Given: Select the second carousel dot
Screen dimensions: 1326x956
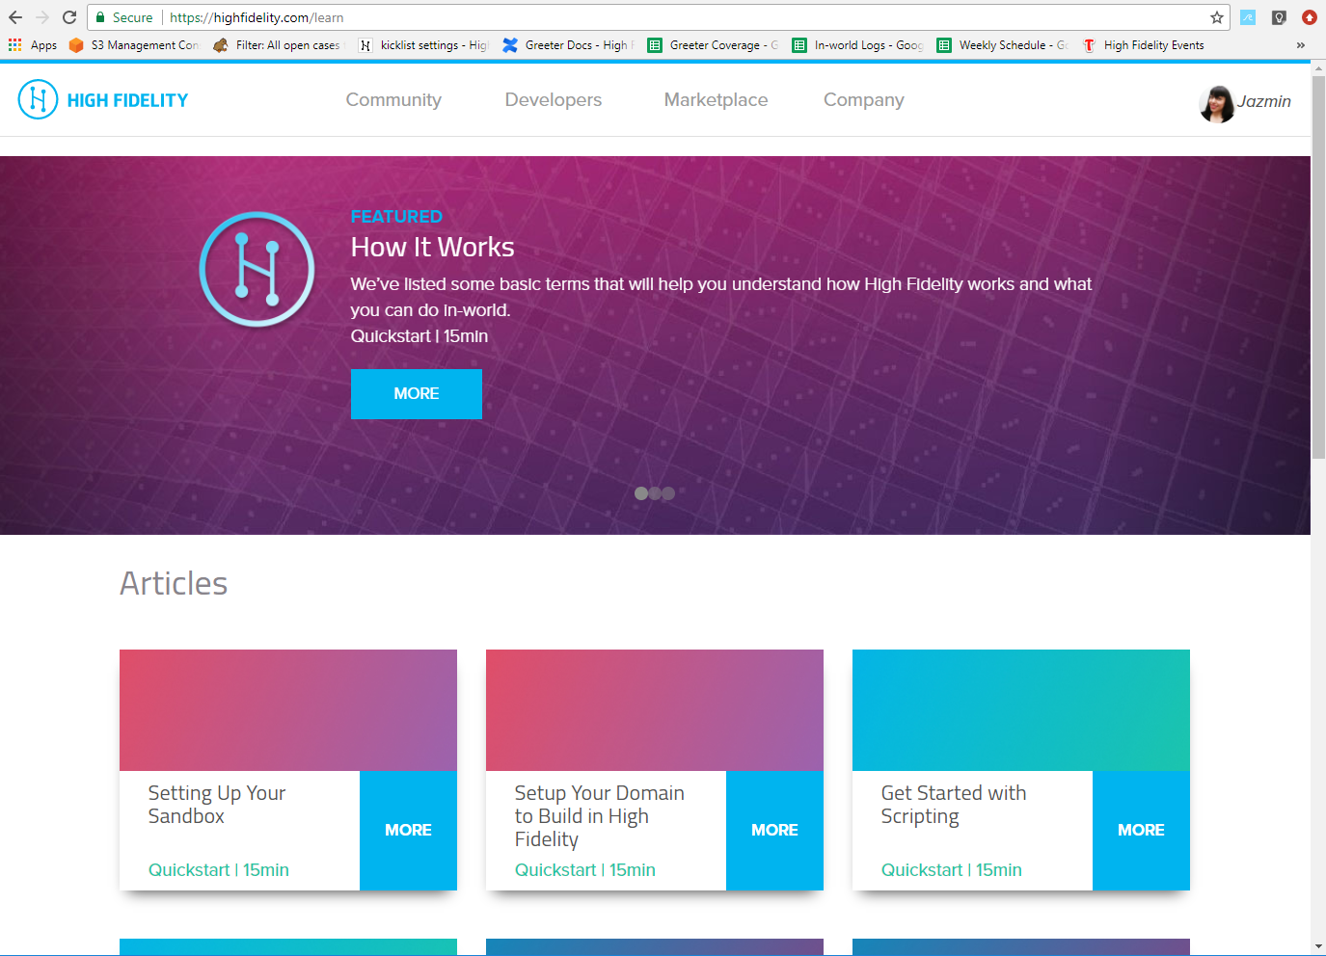Looking at the screenshot, I should coord(655,493).
